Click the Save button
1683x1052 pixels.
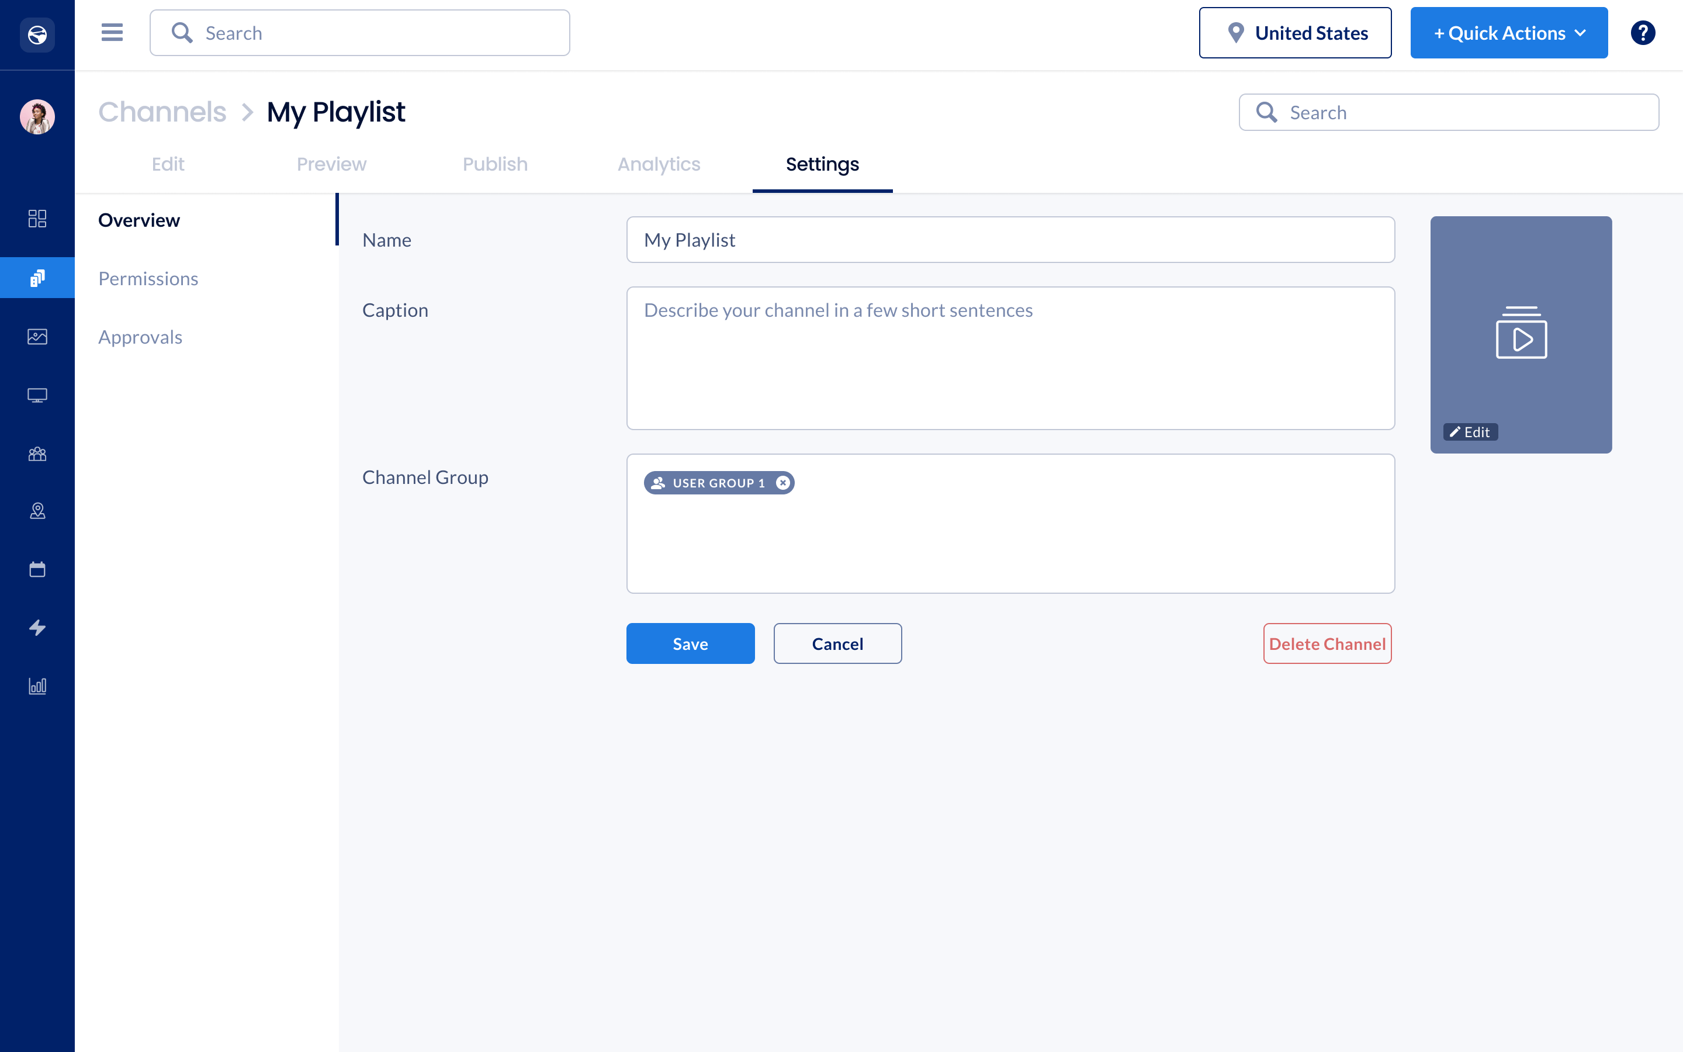tap(690, 643)
